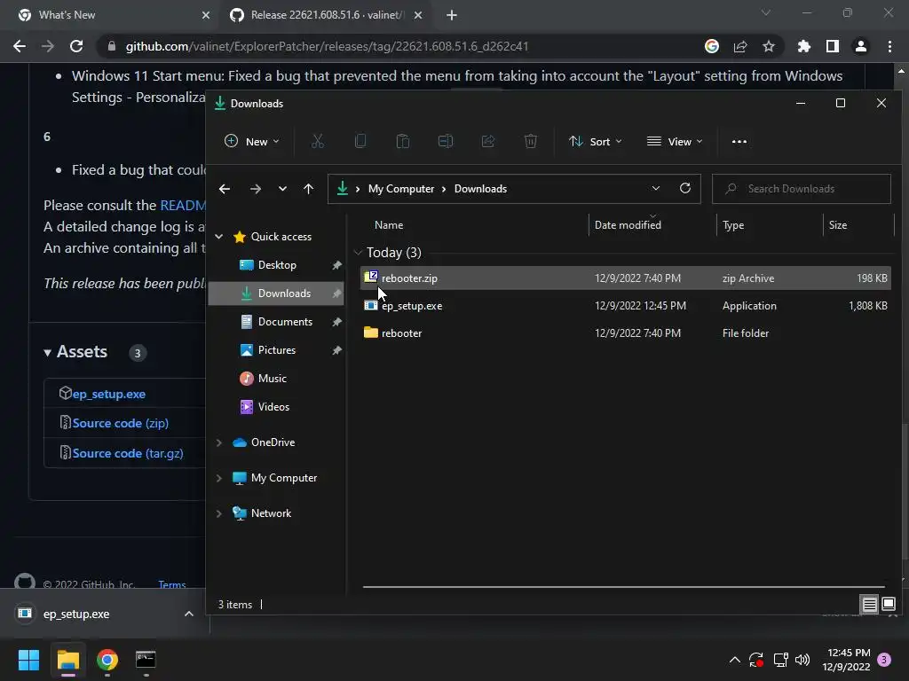Open a new Chrome tab
The height and width of the screenshot is (681, 909).
coord(452,15)
